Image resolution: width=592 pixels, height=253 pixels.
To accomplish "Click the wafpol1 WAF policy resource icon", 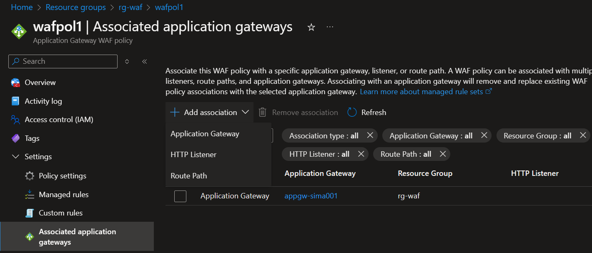I will (x=19, y=32).
